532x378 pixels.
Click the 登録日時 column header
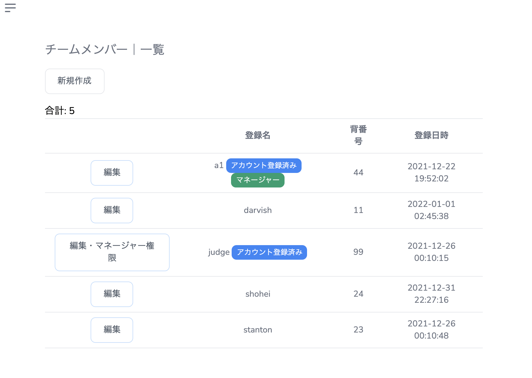pyautogui.click(x=431, y=135)
